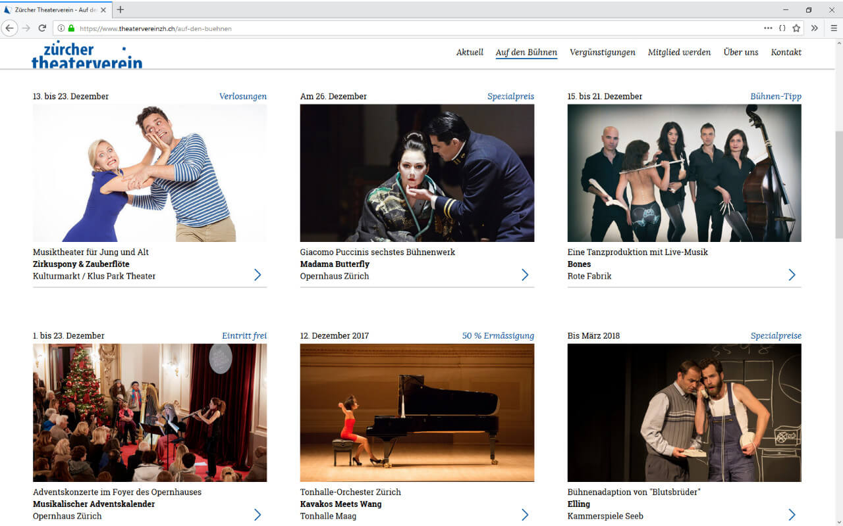The height and width of the screenshot is (526, 843).
Task: Open the Aktuell menu item
Action: [x=470, y=53]
